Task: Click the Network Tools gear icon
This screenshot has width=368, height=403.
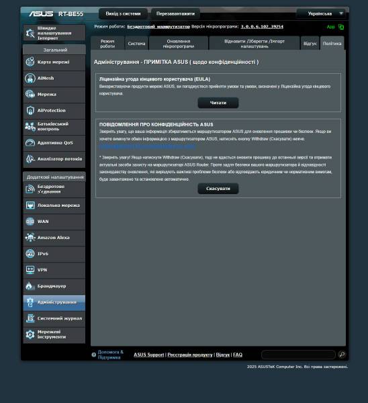Action: [30, 334]
